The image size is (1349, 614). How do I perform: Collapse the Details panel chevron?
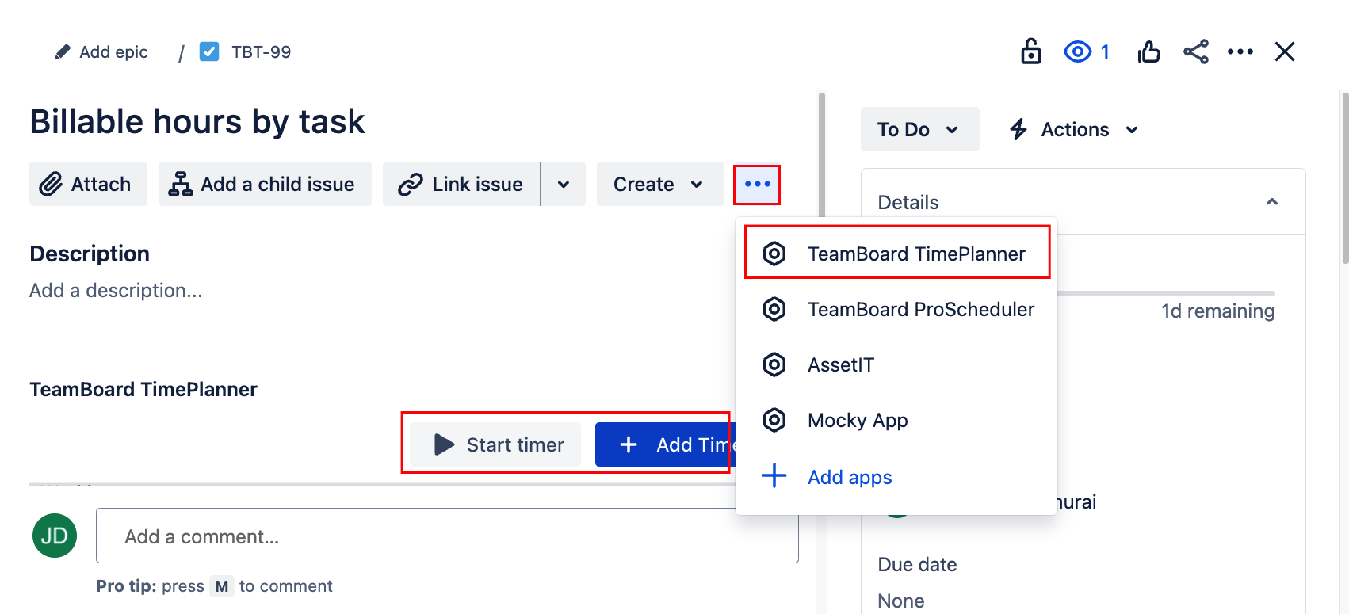pos(1272,202)
